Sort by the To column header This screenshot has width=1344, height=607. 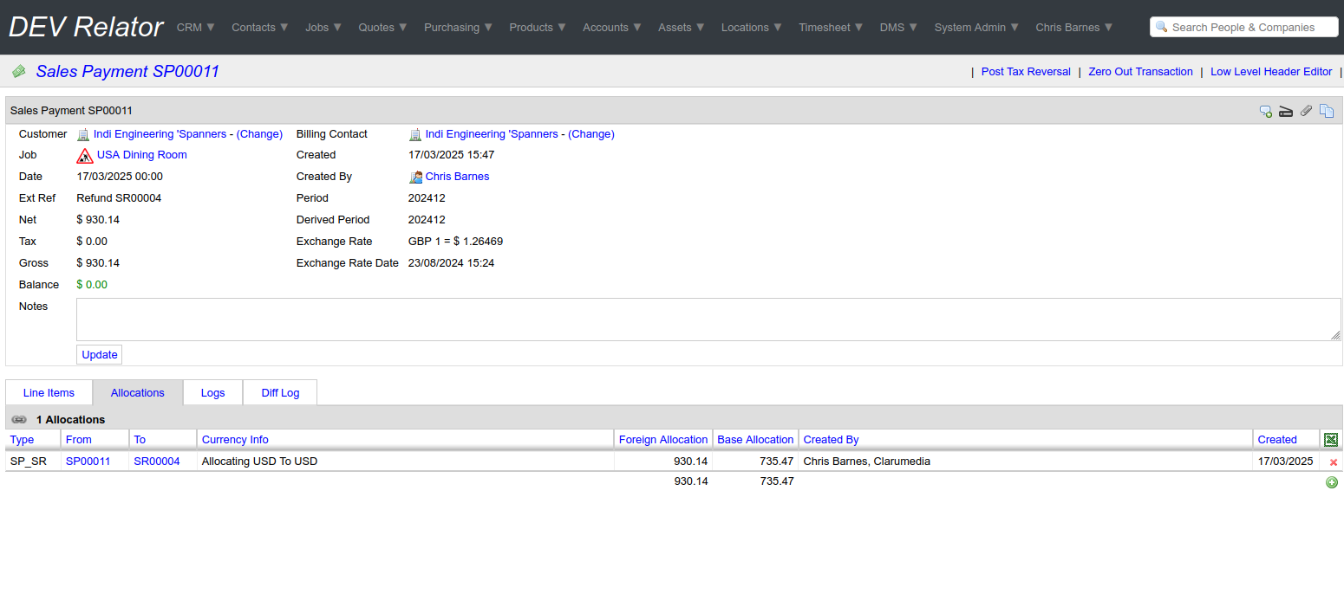pos(140,440)
